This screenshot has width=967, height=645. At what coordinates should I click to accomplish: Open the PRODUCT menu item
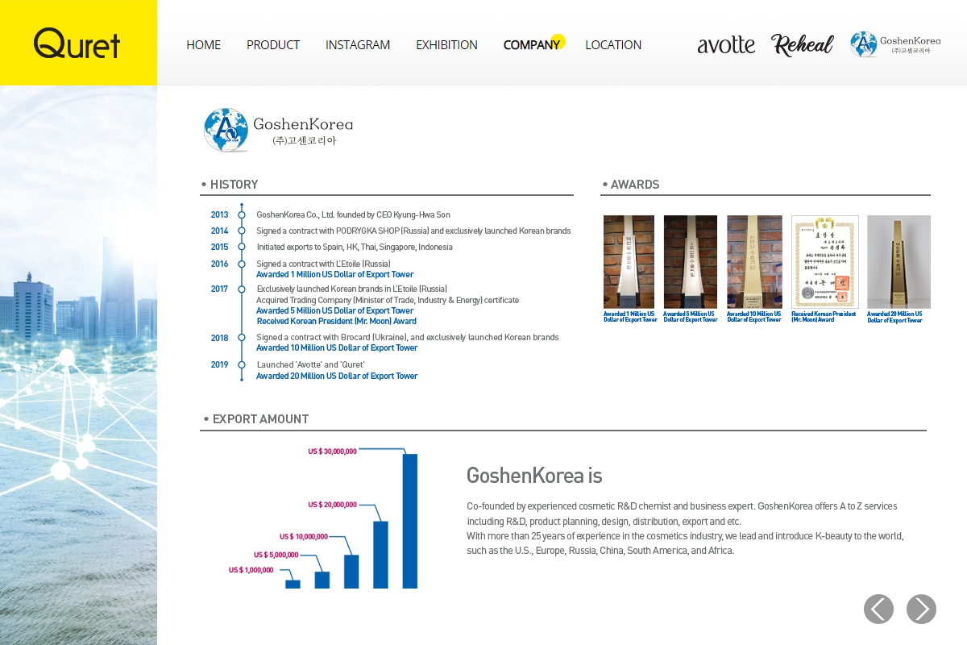coord(273,45)
